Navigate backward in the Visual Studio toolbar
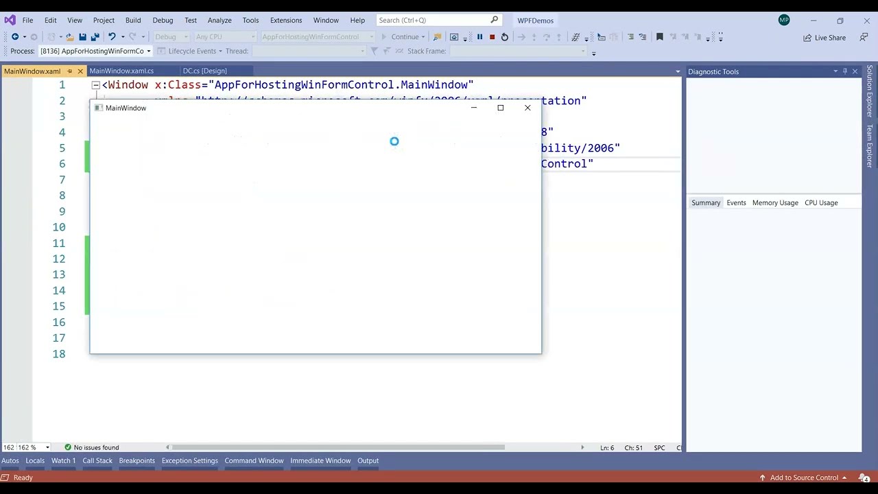The height and width of the screenshot is (494, 878). click(15, 37)
